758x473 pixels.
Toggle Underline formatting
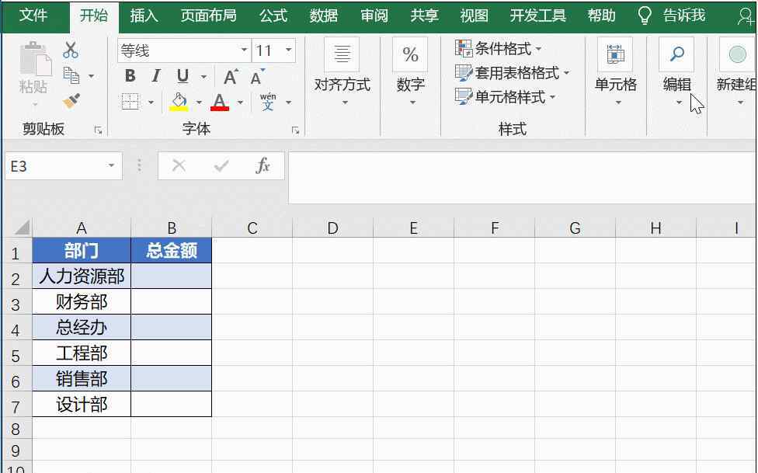[183, 76]
